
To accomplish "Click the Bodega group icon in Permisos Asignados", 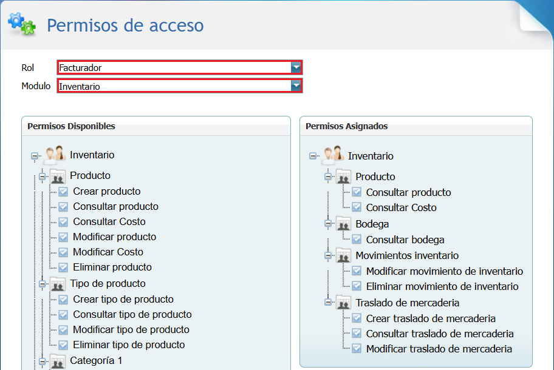I will pyautogui.click(x=343, y=223).
